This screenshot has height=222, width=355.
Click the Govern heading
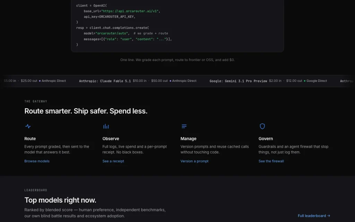[x=266, y=139]
